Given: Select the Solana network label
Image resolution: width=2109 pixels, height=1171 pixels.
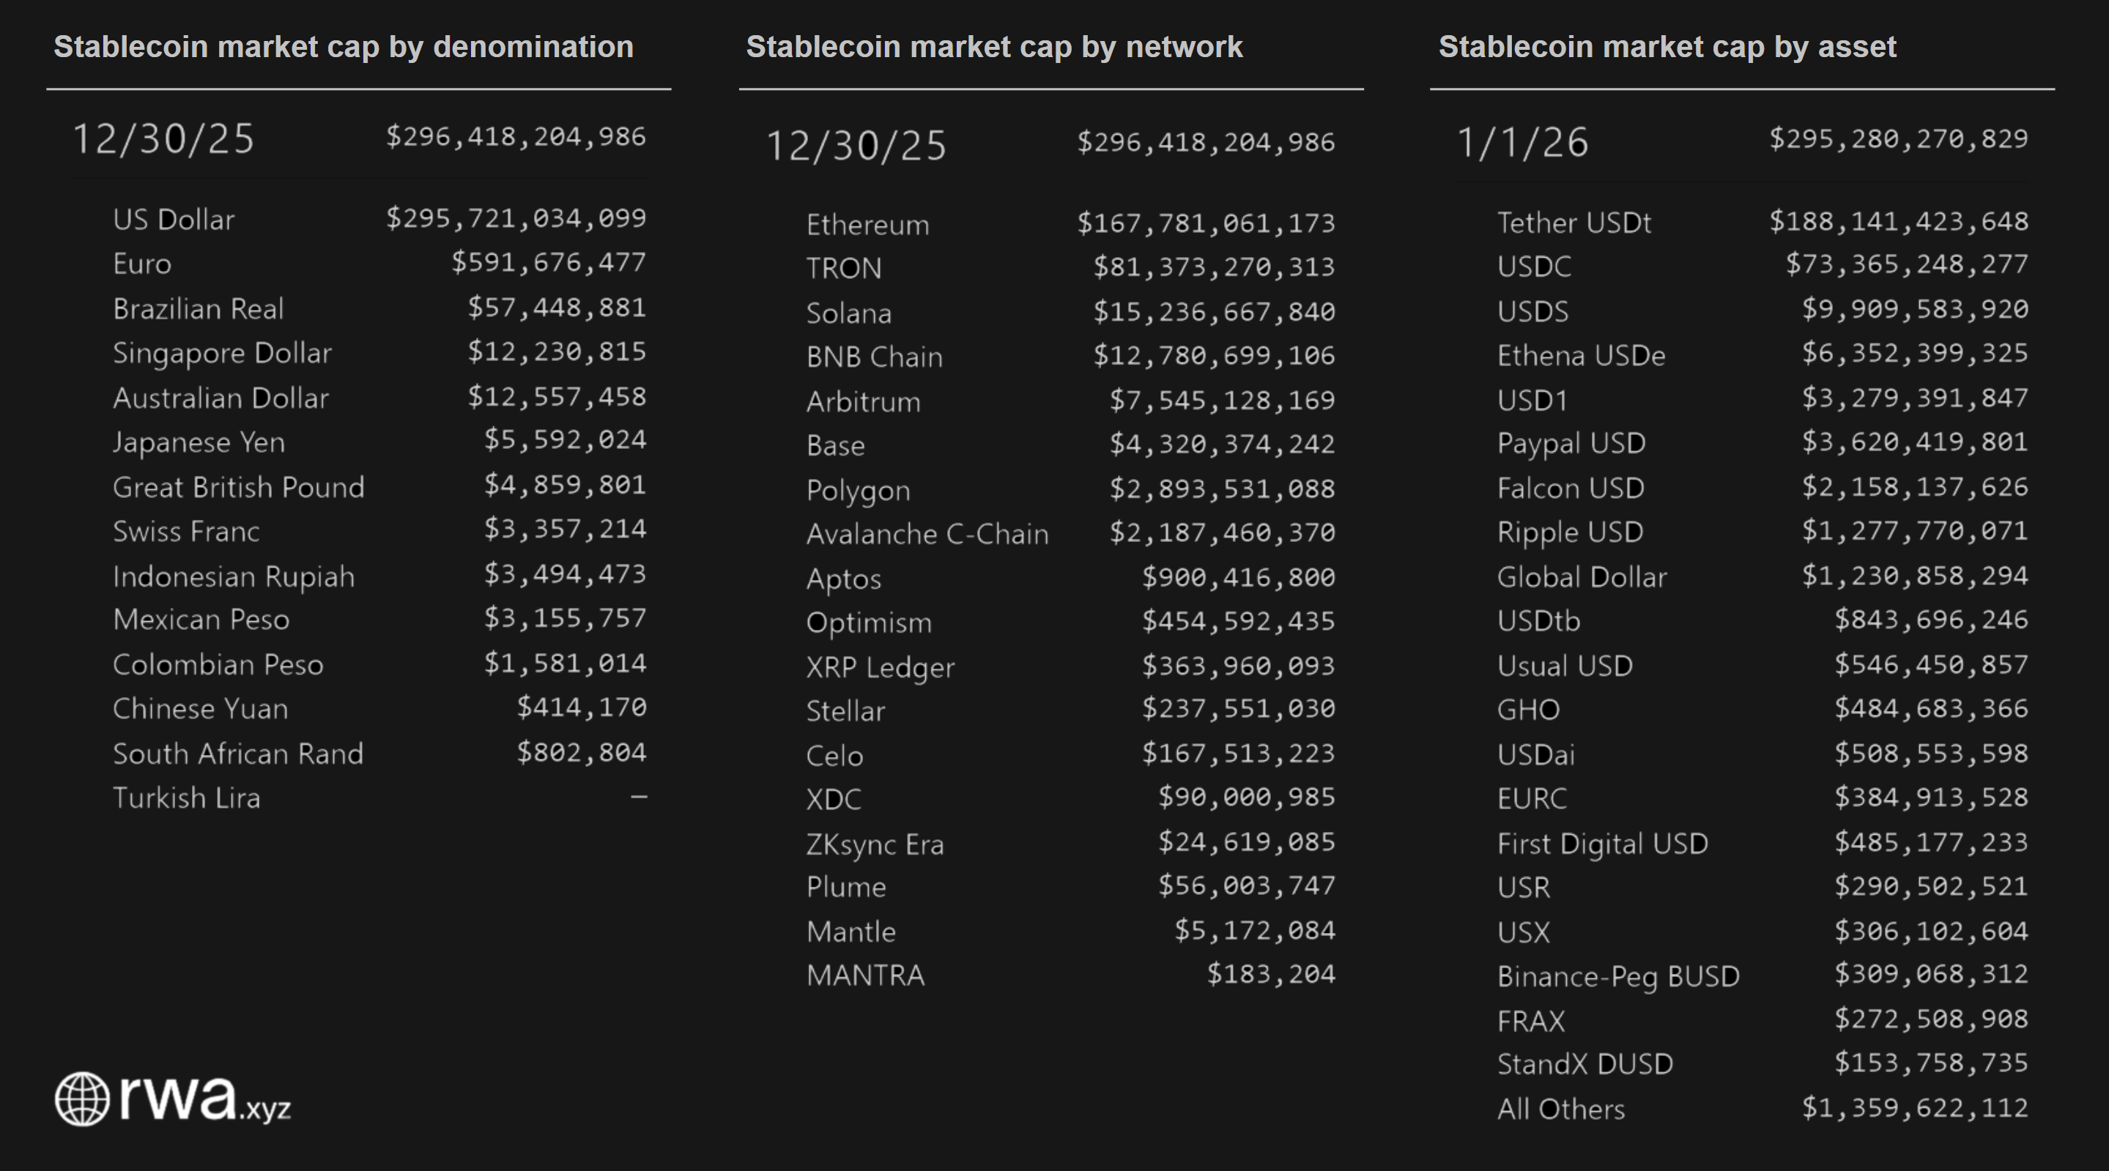Looking at the screenshot, I should (848, 313).
